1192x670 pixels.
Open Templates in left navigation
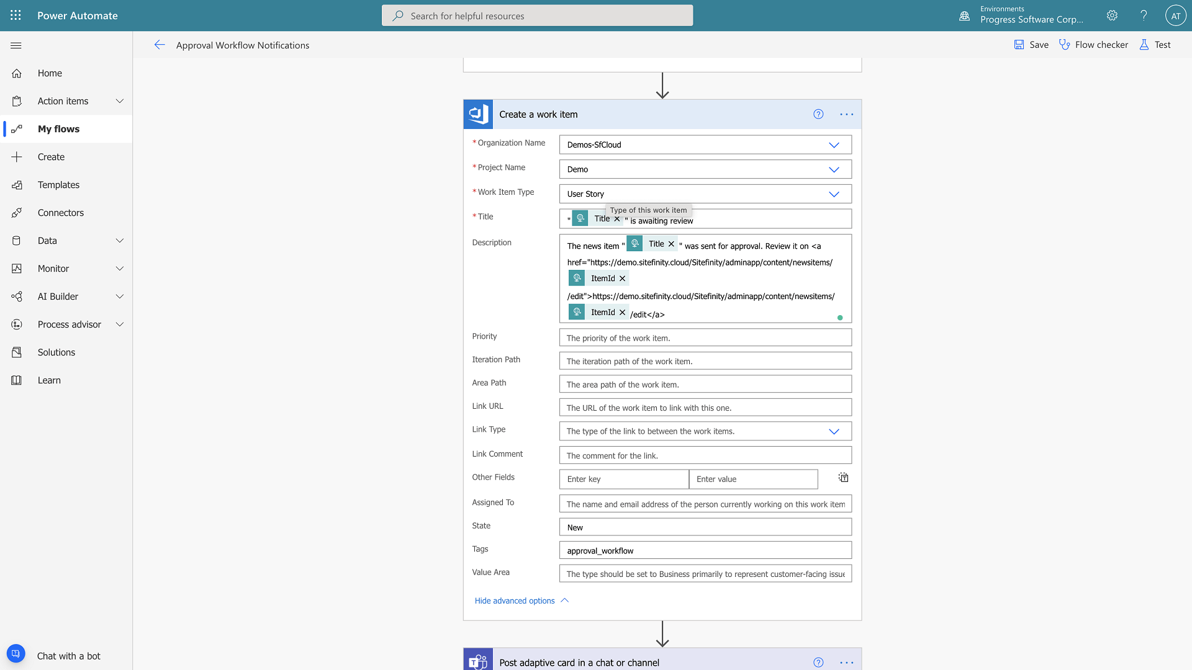pyautogui.click(x=58, y=185)
